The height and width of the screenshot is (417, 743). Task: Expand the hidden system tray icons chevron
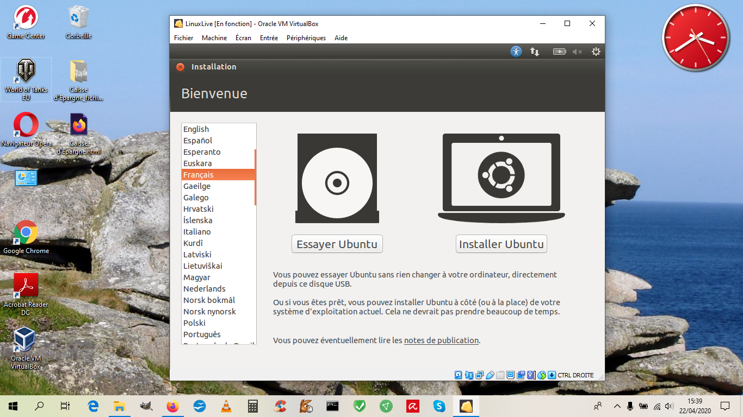[x=617, y=406]
